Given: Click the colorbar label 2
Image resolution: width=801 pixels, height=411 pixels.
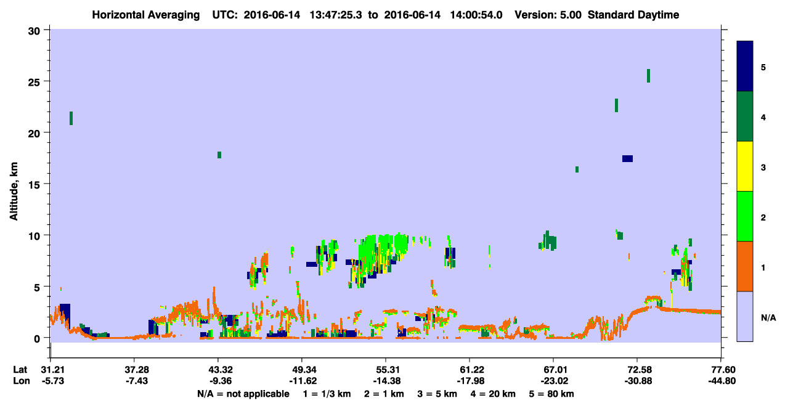Looking at the screenshot, I should (x=763, y=216).
